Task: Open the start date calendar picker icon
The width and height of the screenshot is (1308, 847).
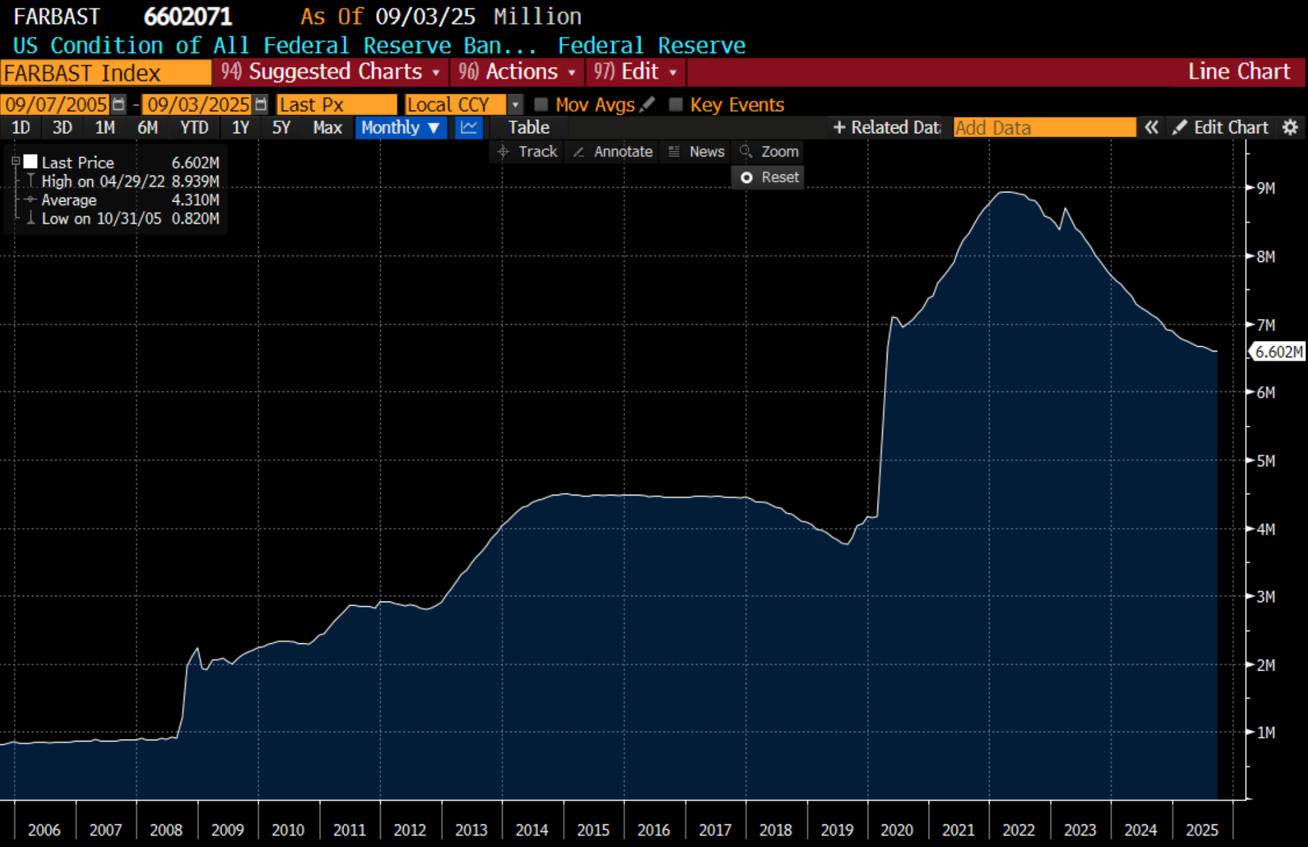Action: (x=118, y=104)
